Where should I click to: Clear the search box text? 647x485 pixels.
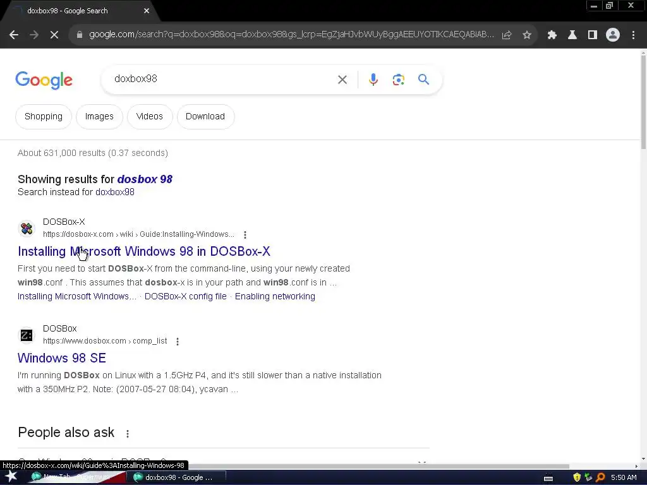[x=342, y=80]
